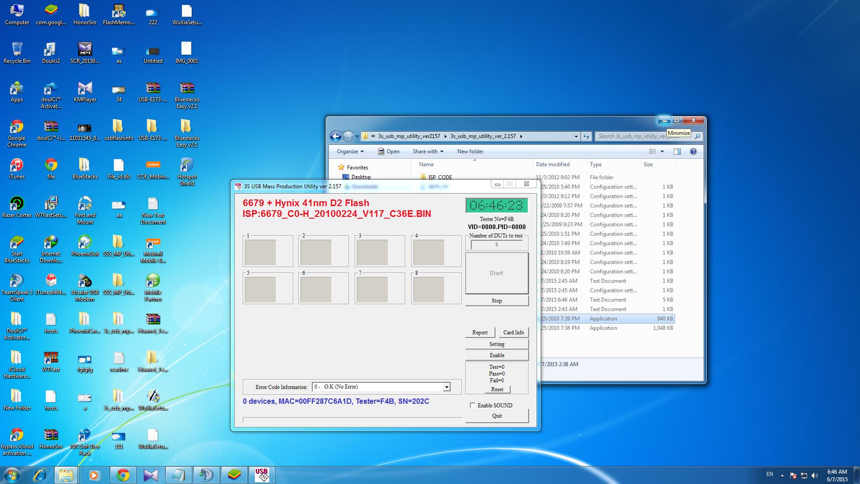Click the Quit icon in MP Utility
860x484 pixels.
coord(497,415)
